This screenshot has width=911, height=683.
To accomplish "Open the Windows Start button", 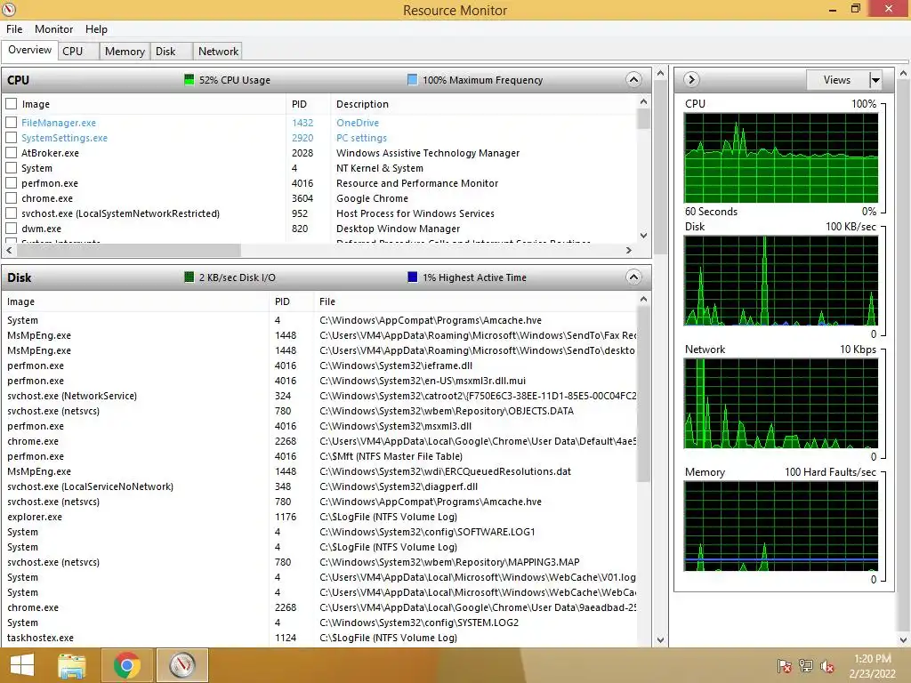I will [x=22, y=665].
